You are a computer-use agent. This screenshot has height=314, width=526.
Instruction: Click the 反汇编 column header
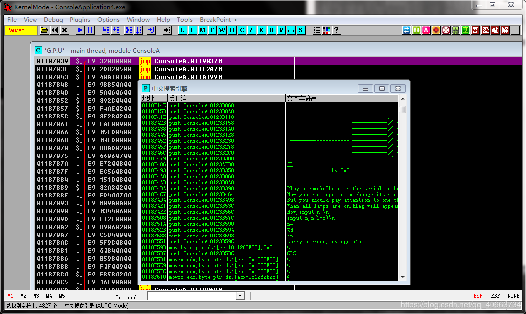[226, 98]
